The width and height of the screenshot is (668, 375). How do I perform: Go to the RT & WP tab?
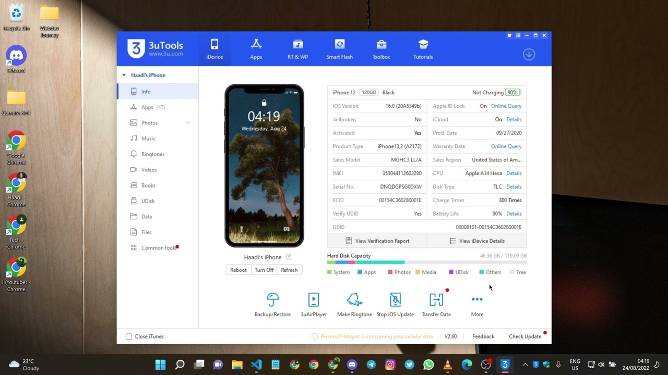297,49
